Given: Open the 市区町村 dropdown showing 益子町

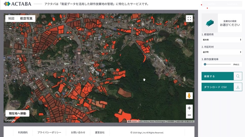Looking at the screenshot, I should (x=222, y=52).
